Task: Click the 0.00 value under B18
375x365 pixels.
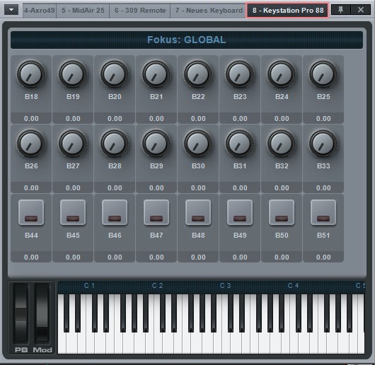Action: coord(31,119)
